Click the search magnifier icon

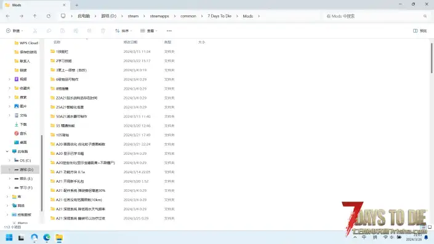[425, 17]
